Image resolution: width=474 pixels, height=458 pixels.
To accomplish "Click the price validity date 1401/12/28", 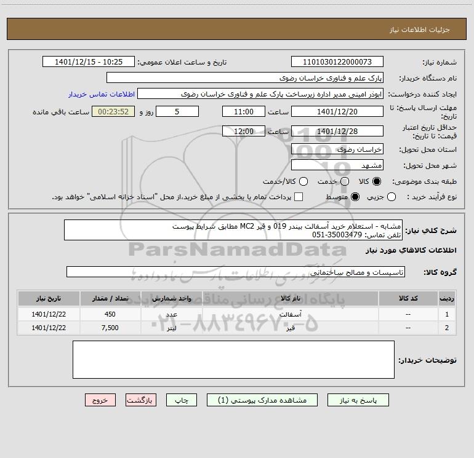I will [337, 131].
